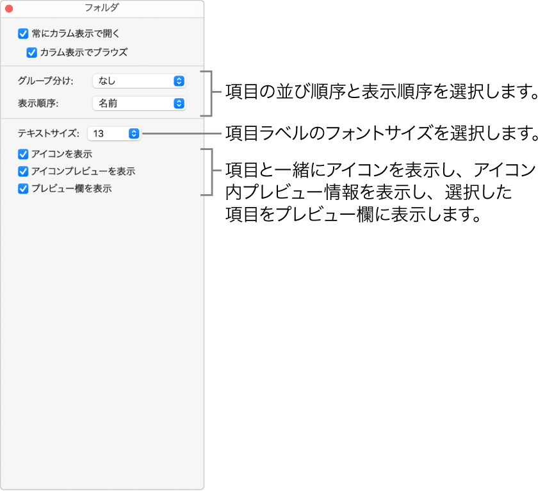Uncheck アイコンプレビューを表示
The width and height of the screenshot is (545, 491).
pos(22,171)
